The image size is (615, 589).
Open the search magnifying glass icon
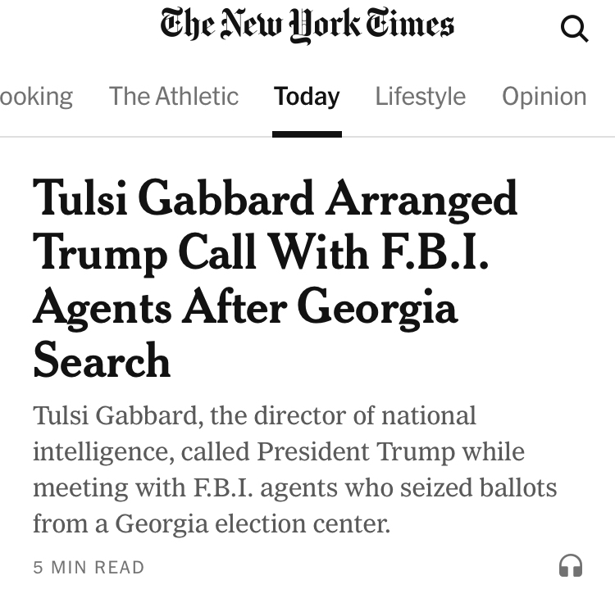coord(574,29)
